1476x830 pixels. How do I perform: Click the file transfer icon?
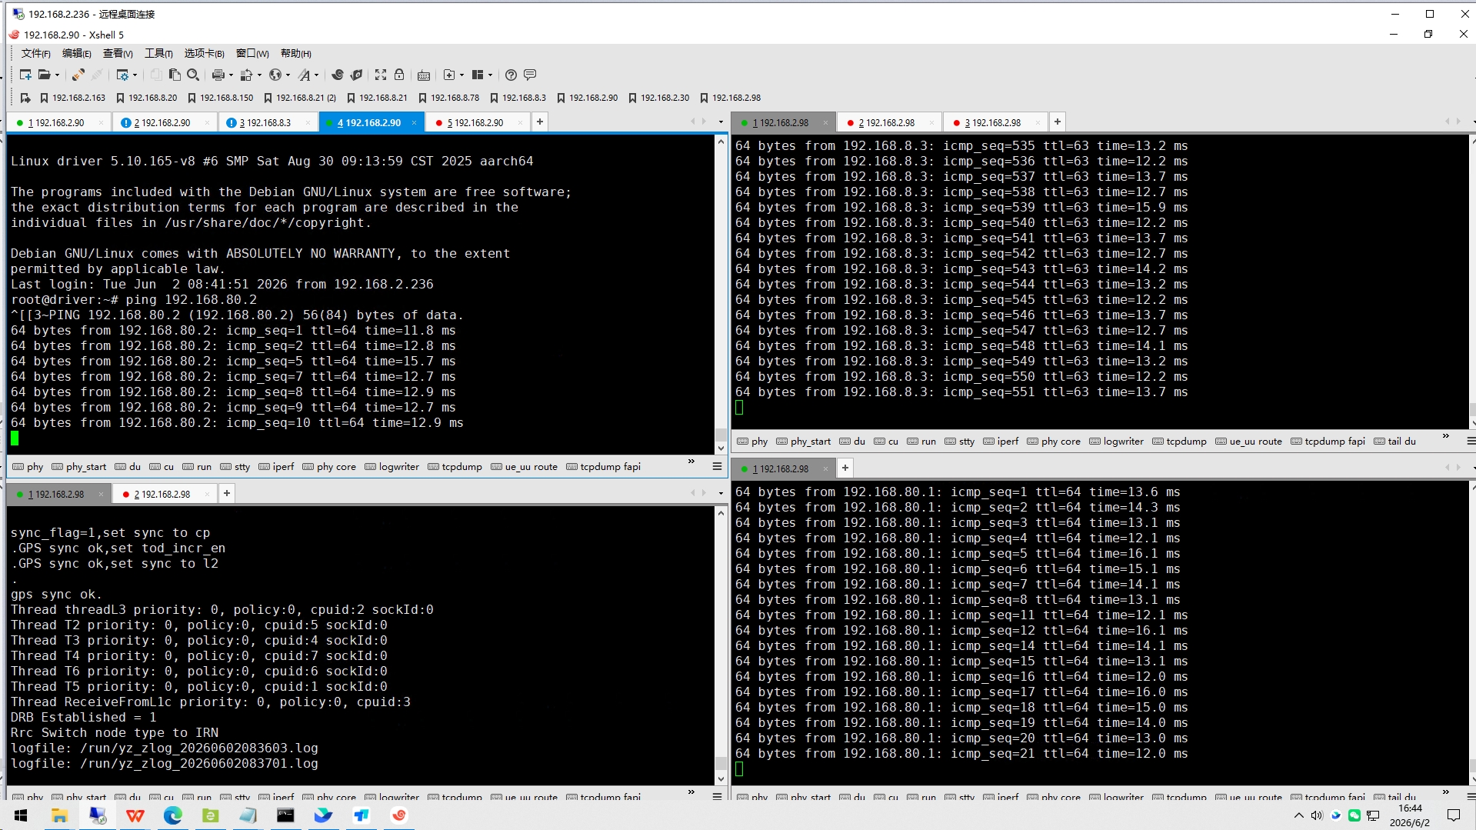click(x=246, y=75)
